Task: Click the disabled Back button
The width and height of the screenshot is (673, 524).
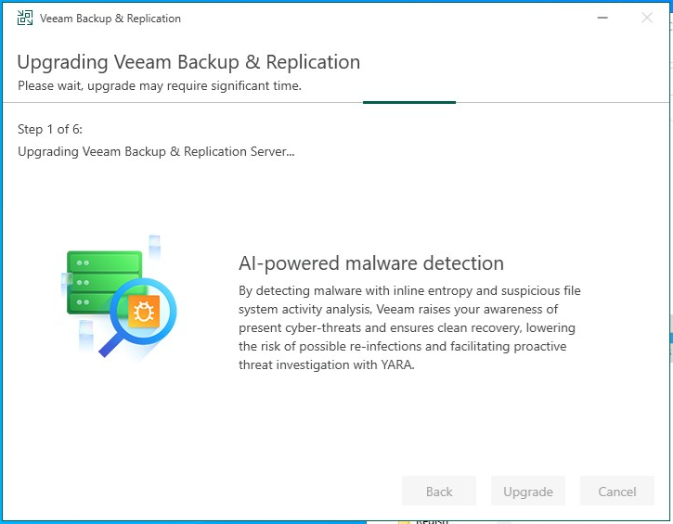Action: click(439, 491)
